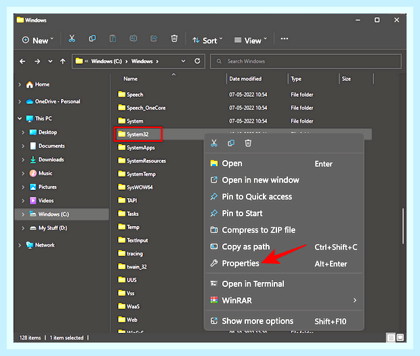Open the Sort dropdown menu
420x356 pixels.
pyautogui.click(x=207, y=40)
